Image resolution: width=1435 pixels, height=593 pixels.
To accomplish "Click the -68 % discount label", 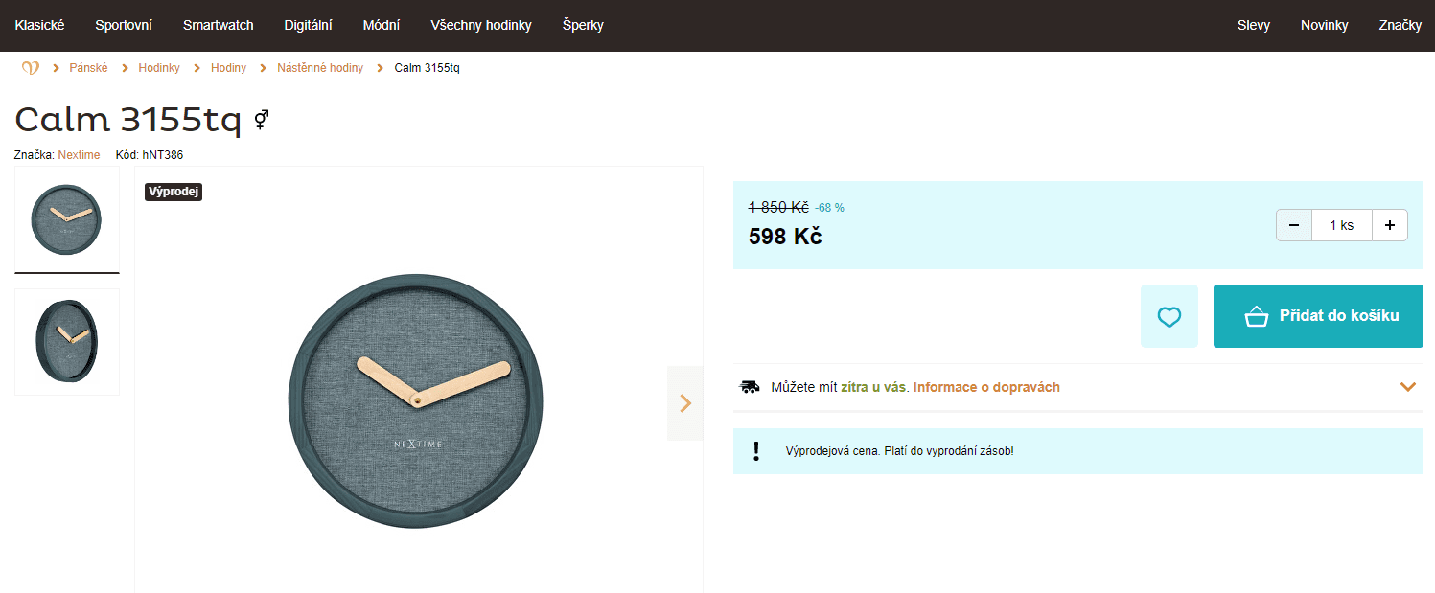I will [829, 208].
